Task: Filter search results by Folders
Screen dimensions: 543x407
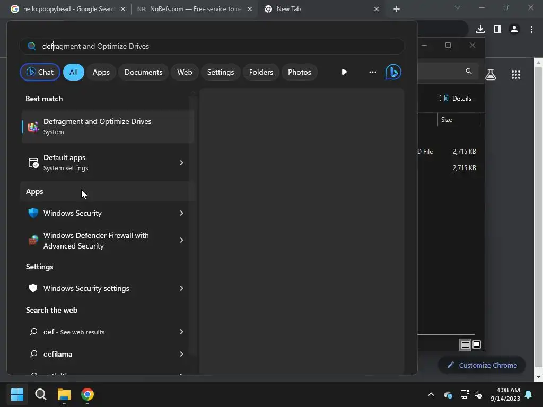Action: click(261, 72)
